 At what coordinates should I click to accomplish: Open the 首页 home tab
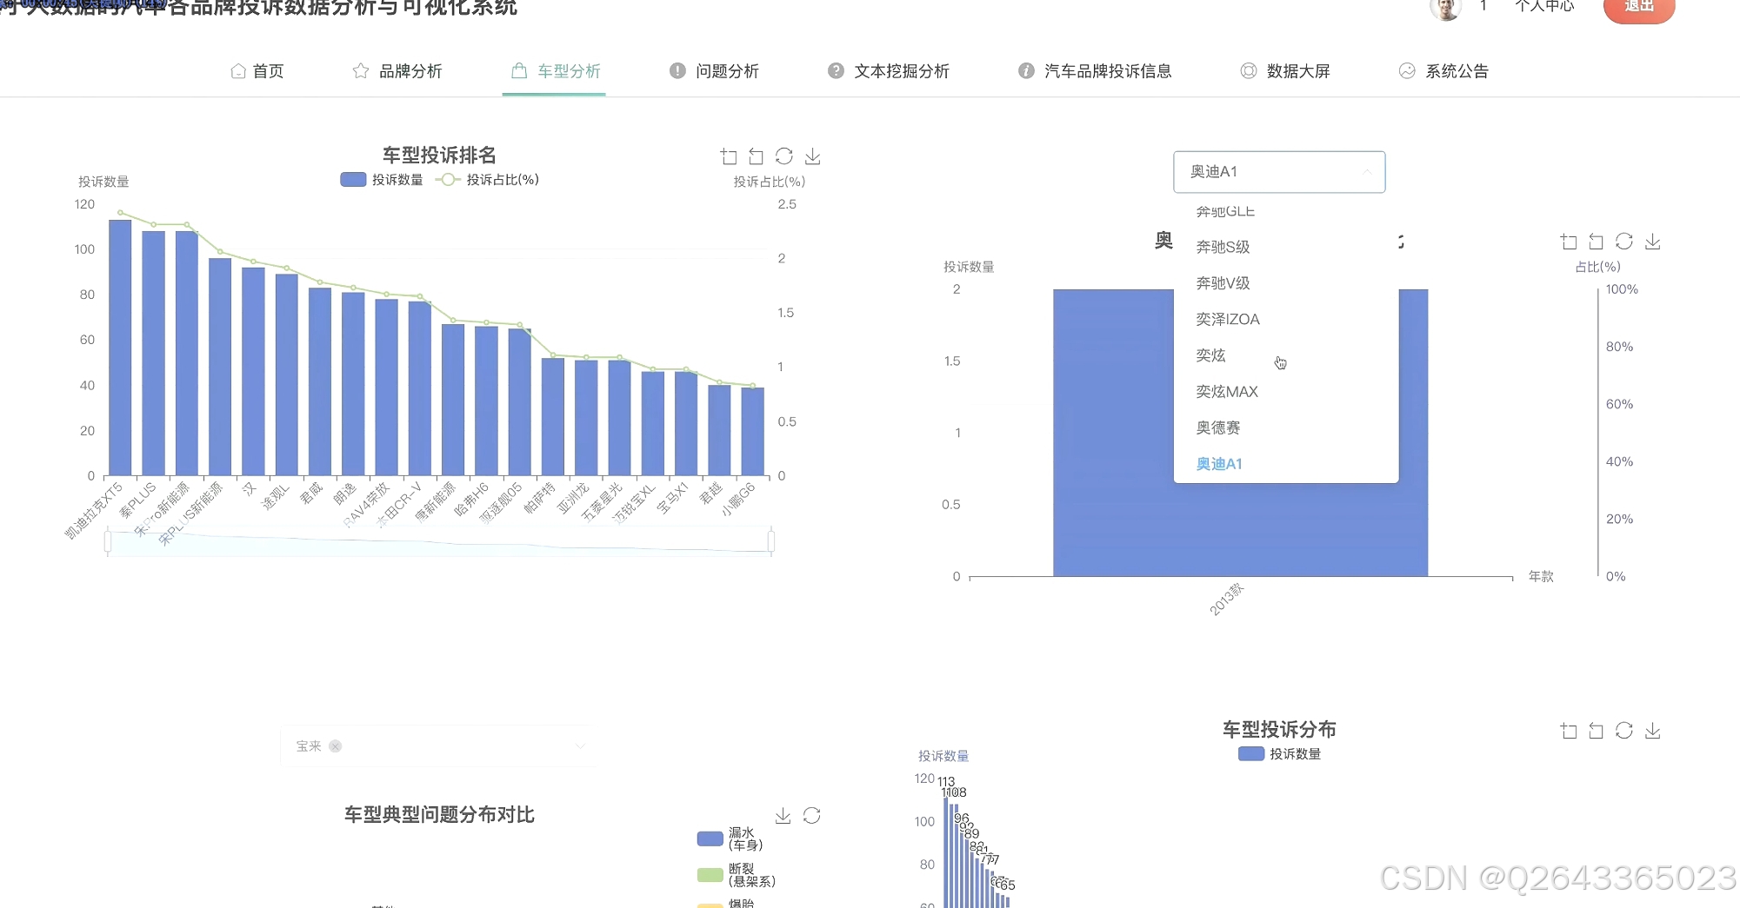[x=257, y=71]
